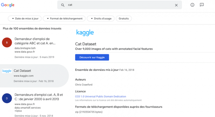
Task: Click the Google logo
Action: 8,5
